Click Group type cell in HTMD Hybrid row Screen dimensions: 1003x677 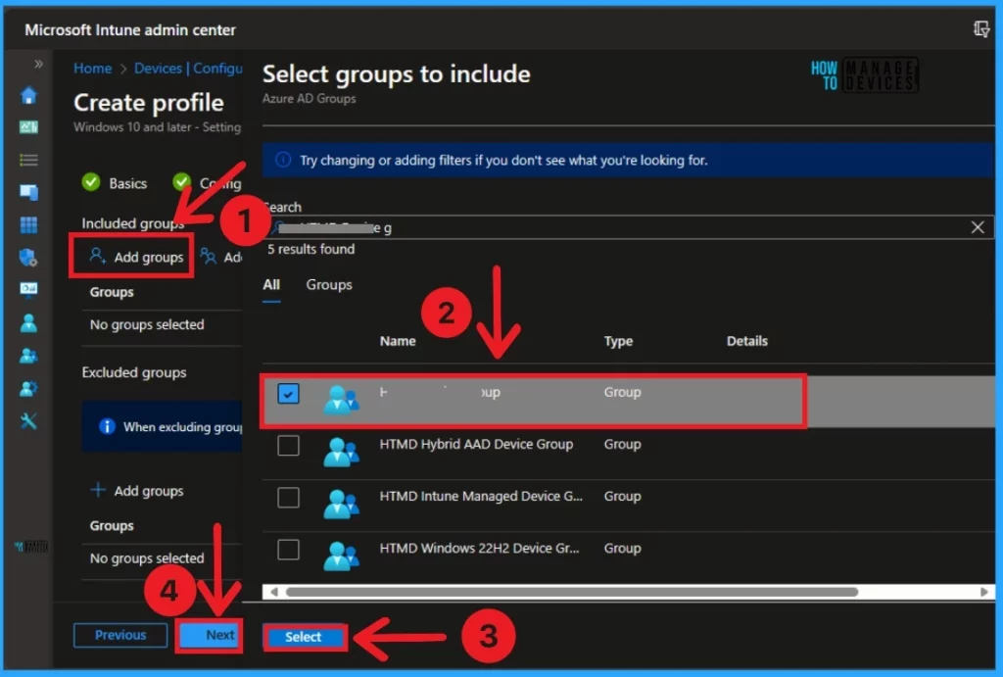click(622, 444)
